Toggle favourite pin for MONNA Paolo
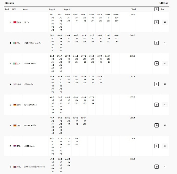The width and height of the screenshot is (177, 174). [x=165, y=63]
